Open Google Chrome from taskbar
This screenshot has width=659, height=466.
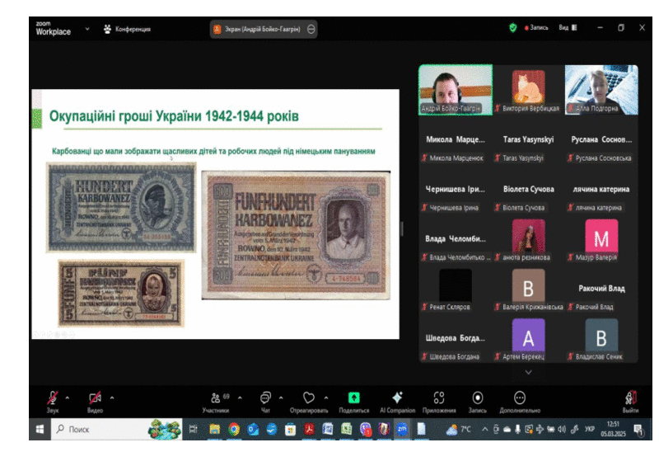coord(234,429)
